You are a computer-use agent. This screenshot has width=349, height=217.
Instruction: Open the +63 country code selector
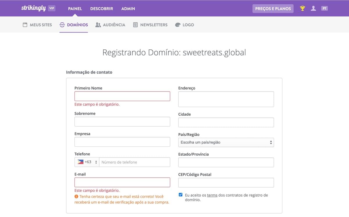[87, 162]
